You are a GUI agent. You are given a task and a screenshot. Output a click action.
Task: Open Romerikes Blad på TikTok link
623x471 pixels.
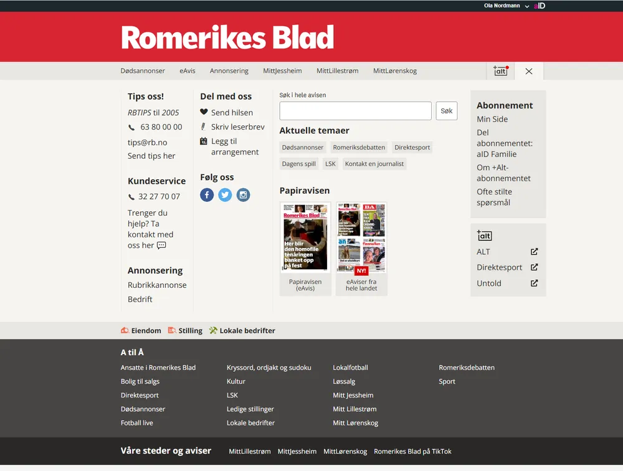coord(412,451)
